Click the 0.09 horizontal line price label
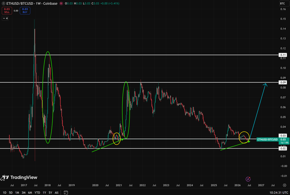This screenshot has width=290, height=195. click(283, 82)
